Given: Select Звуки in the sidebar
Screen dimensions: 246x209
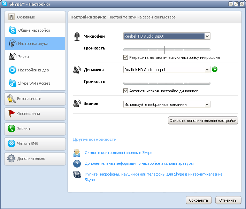Looking at the screenshot, I should point(35,57).
